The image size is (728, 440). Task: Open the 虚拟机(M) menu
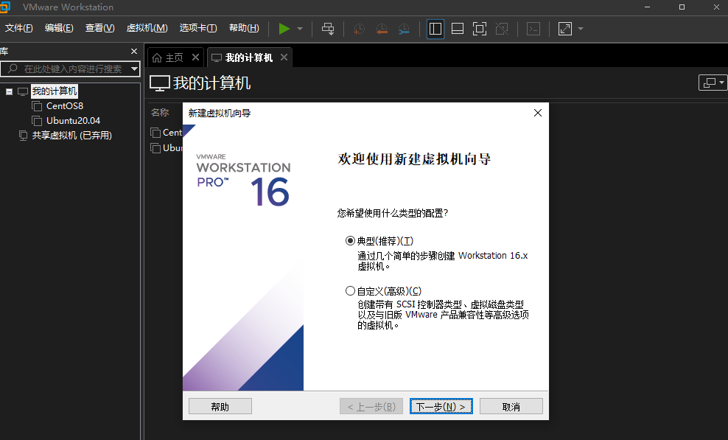coord(147,28)
